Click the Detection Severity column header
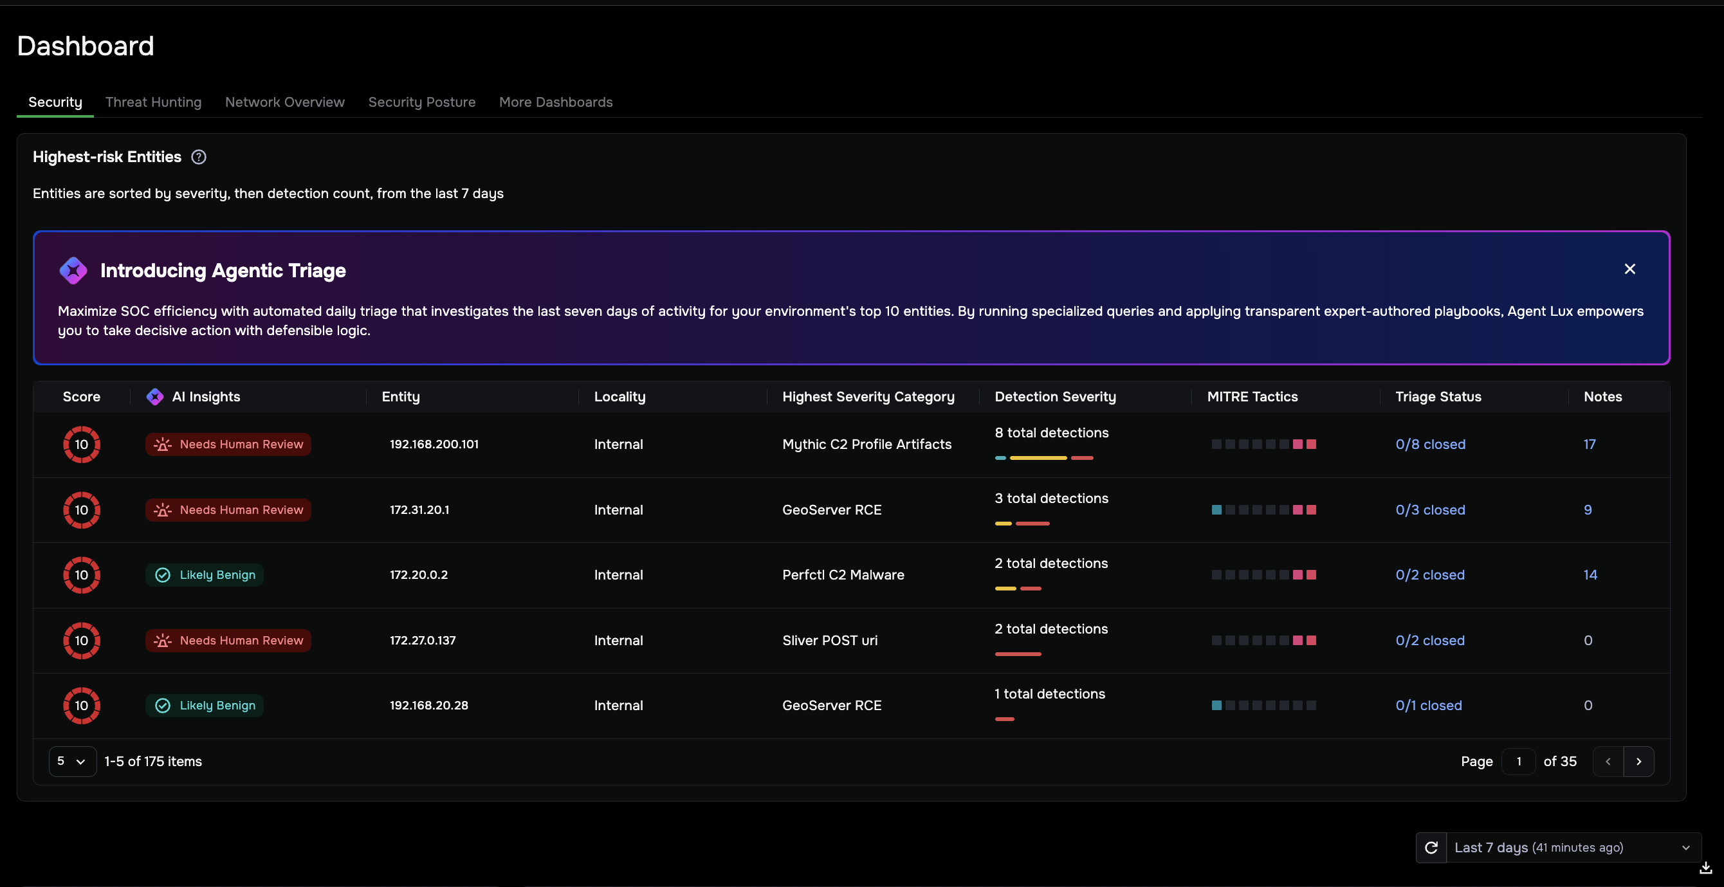This screenshot has width=1724, height=887. click(x=1056, y=396)
